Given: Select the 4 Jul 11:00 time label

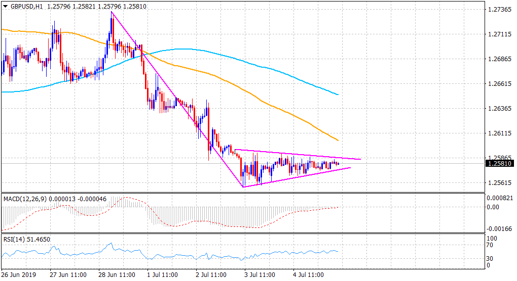Looking at the screenshot, I should (x=308, y=275).
